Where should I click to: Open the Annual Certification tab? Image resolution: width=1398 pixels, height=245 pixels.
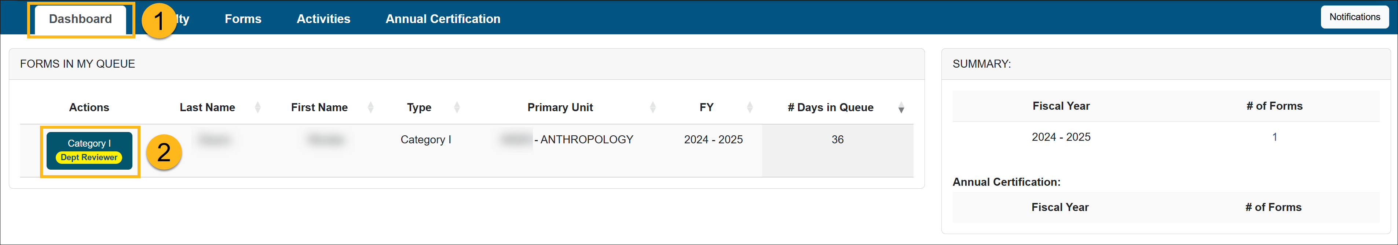442,19
